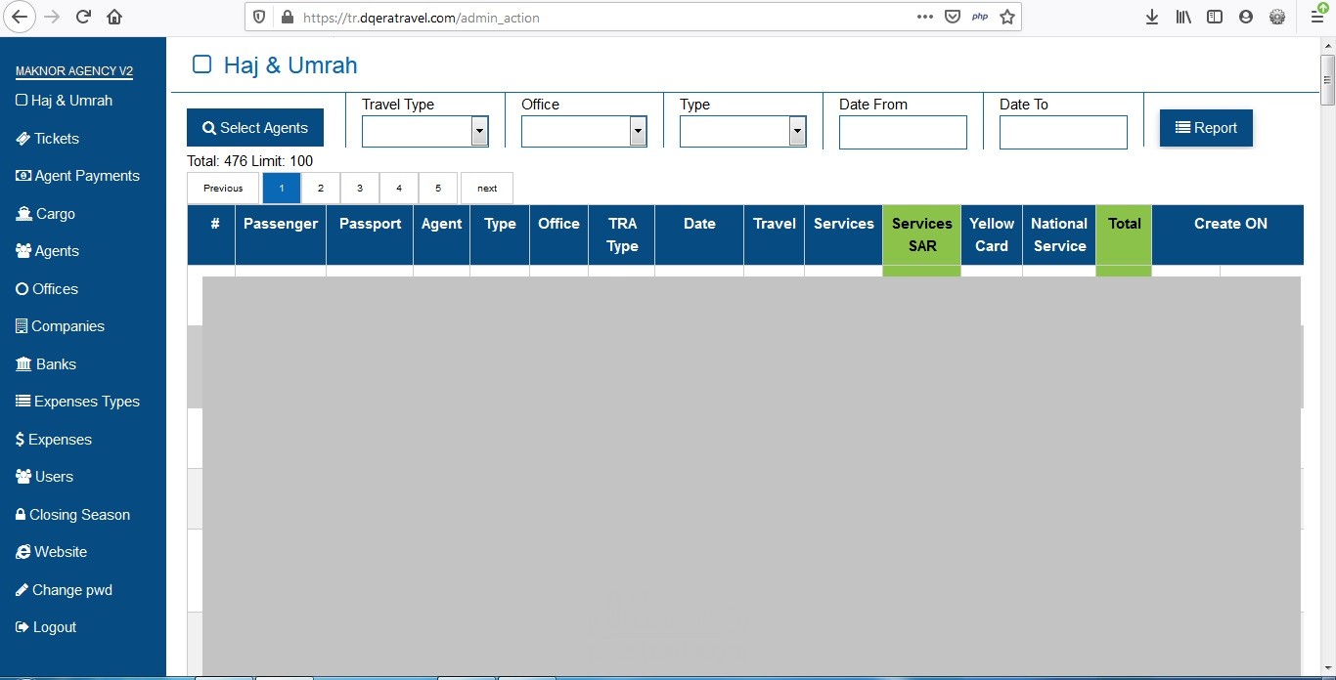Go to the Previous results page
1336x680 pixels.
click(223, 188)
